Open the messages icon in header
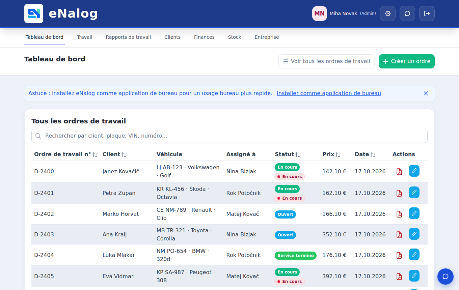The height and width of the screenshot is (290, 459). tap(407, 13)
